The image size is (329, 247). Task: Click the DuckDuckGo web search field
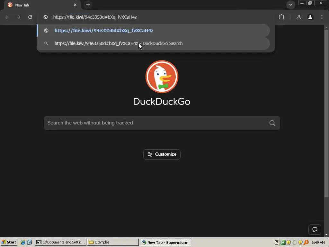coord(162,123)
